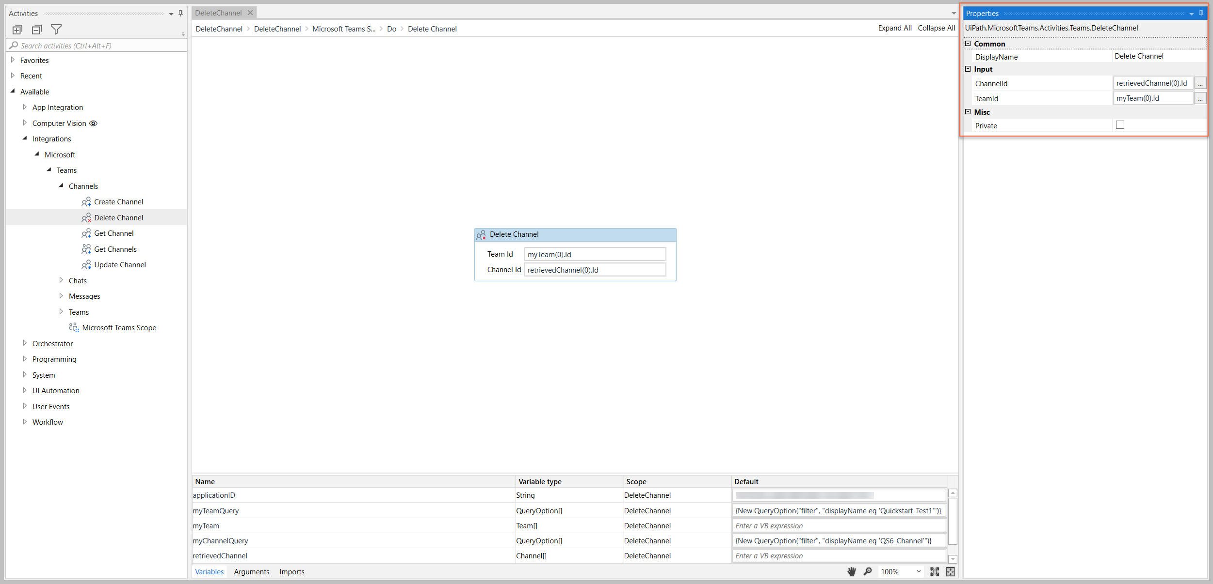
Task: Expand the App Integration node
Action: tap(25, 107)
